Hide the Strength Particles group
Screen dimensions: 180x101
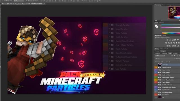(x=156, y=68)
